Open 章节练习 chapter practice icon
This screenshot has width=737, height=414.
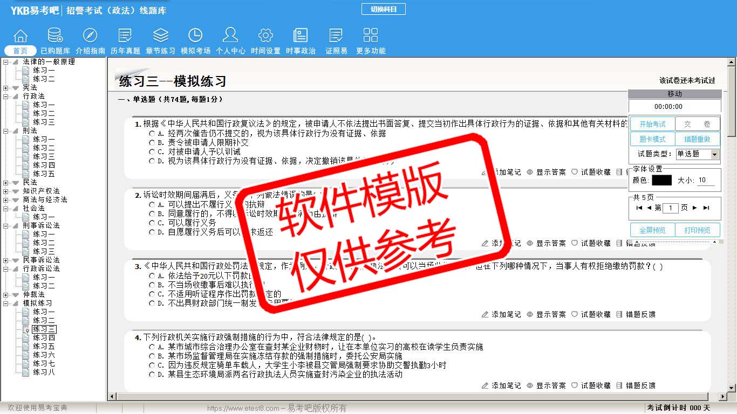(x=160, y=36)
